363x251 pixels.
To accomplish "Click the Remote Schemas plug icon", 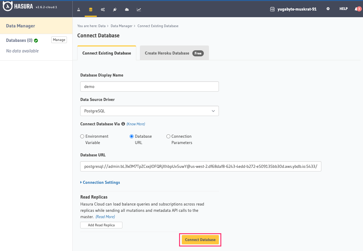I will (115, 9).
